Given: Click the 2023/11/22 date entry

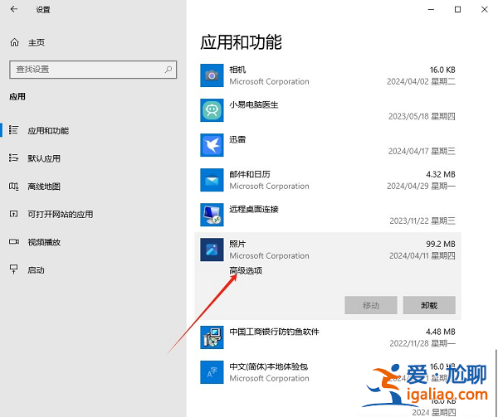Looking at the screenshot, I should coord(422,221).
